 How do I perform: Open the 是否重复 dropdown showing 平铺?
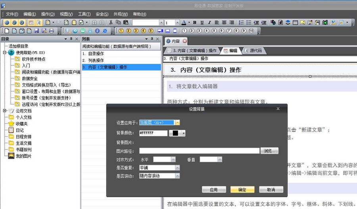[177, 168]
